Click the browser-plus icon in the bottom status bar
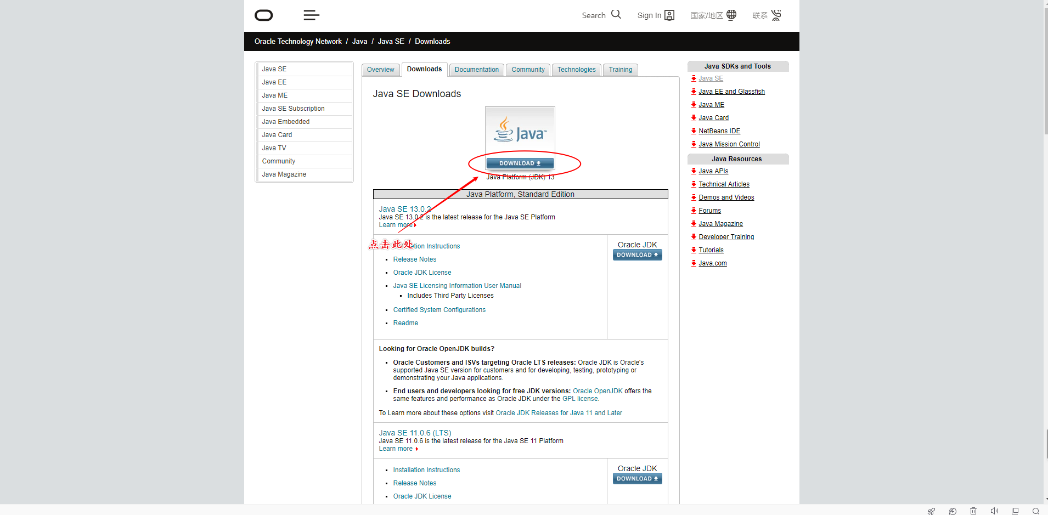Image resolution: width=1048 pixels, height=515 pixels. (x=953, y=511)
